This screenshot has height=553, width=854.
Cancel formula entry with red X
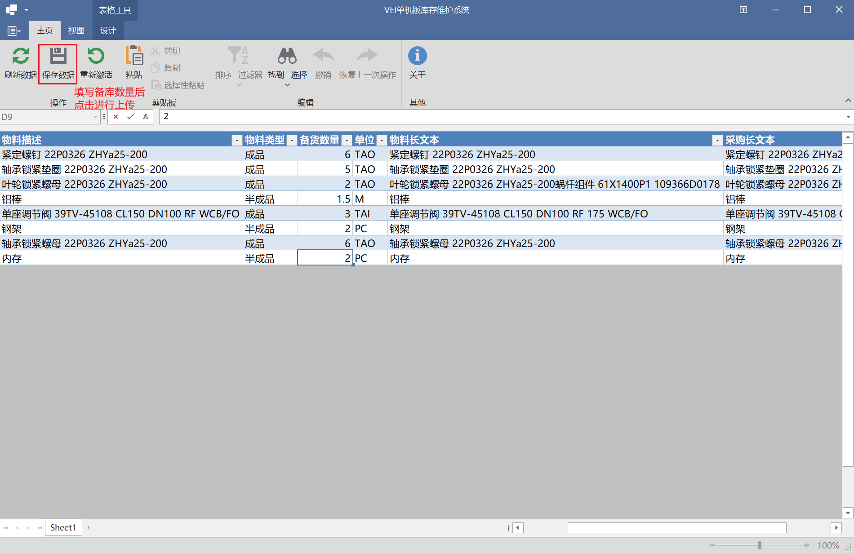pos(116,117)
